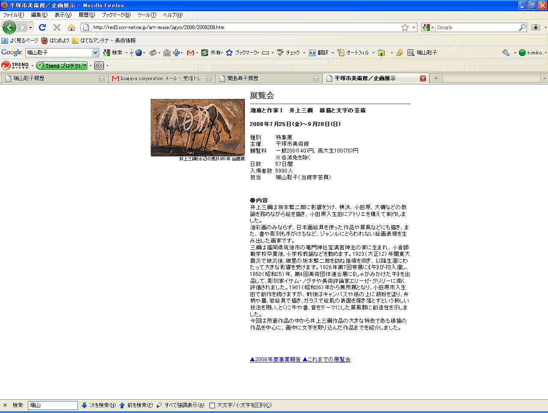
Task: Toggle 大文字/小文字を区別 checkbox
Action: [212, 405]
